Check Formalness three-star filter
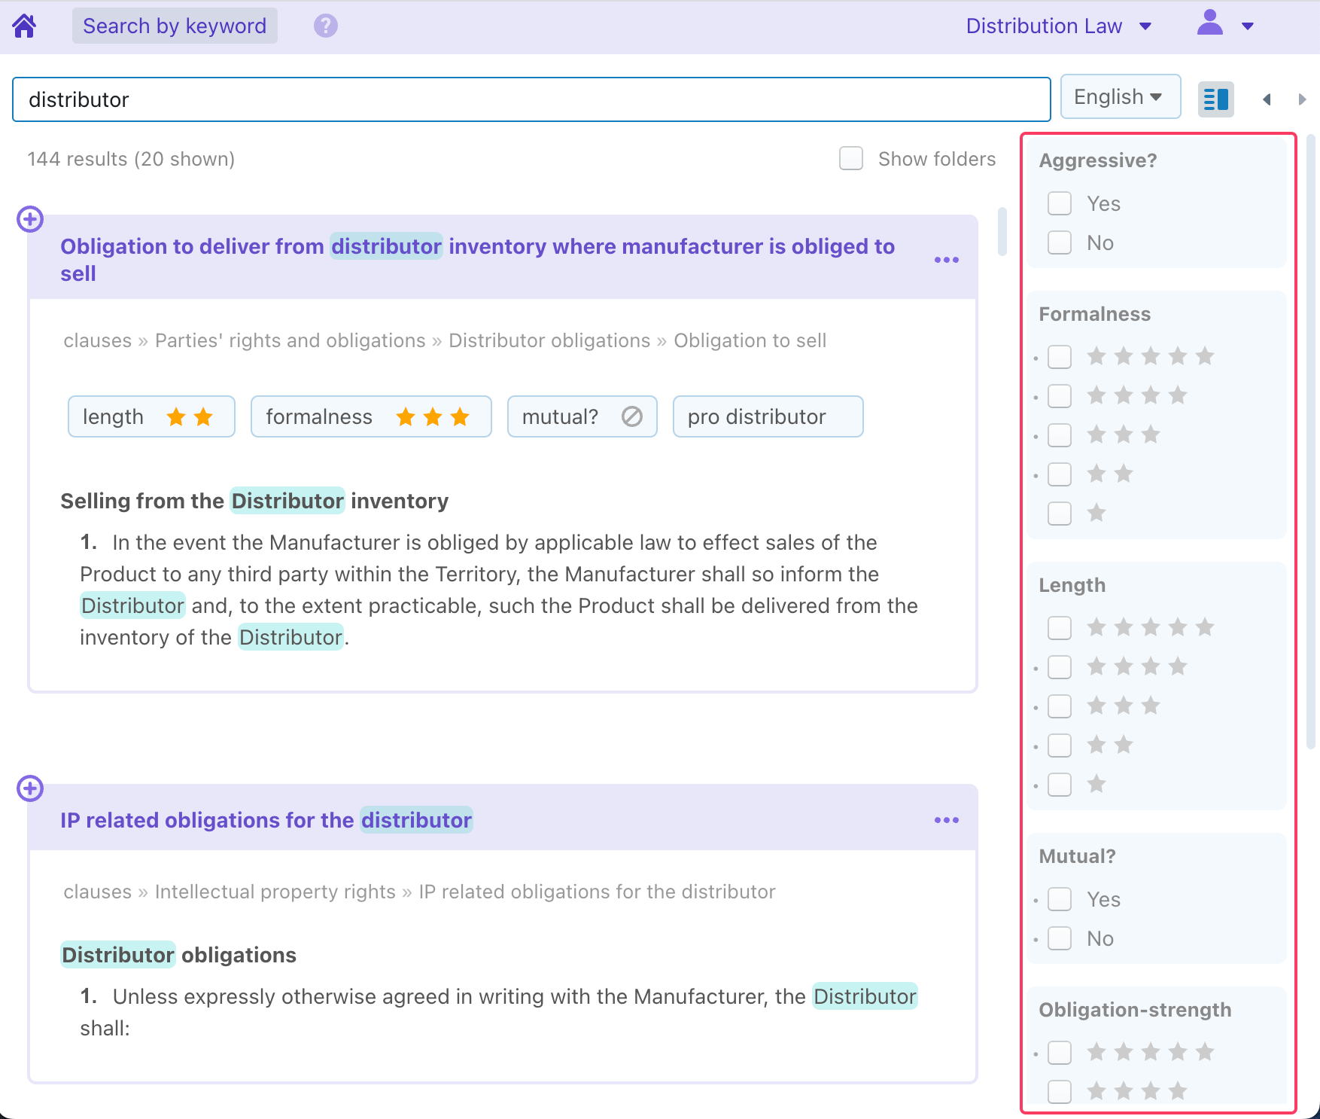Image resolution: width=1320 pixels, height=1119 pixels. pos(1060,435)
